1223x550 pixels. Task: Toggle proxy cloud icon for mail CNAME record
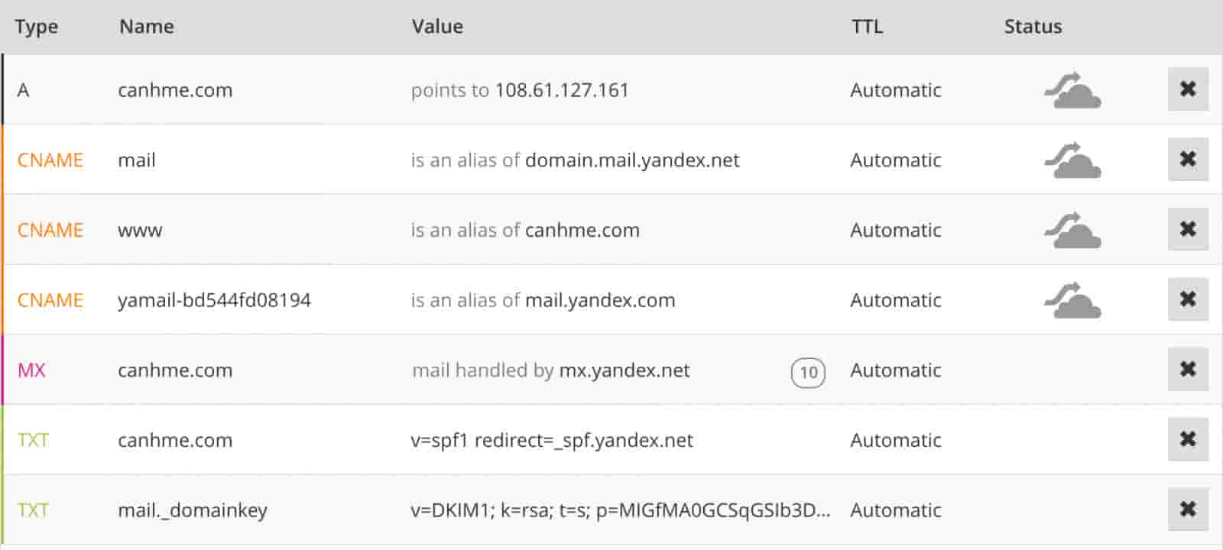coord(1072,160)
